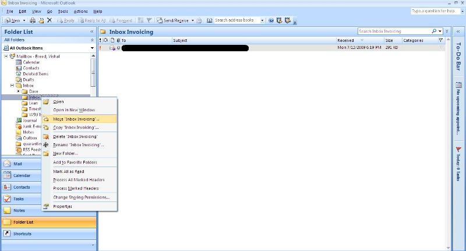Open the Actions menu
466x251 pixels.
click(80, 11)
